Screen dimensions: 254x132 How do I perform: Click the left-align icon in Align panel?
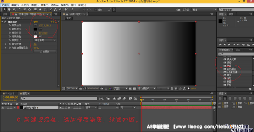[x=220, y=98]
